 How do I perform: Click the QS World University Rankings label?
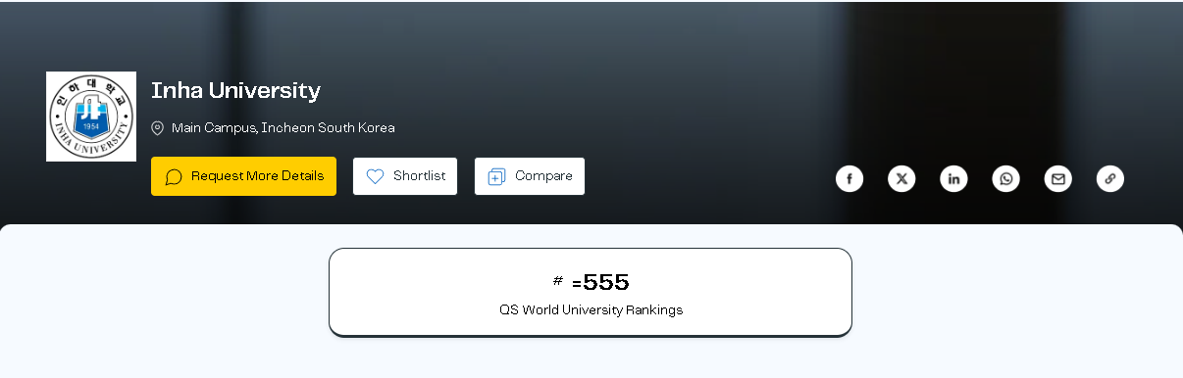pyautogui.click(x=591, y=309)
